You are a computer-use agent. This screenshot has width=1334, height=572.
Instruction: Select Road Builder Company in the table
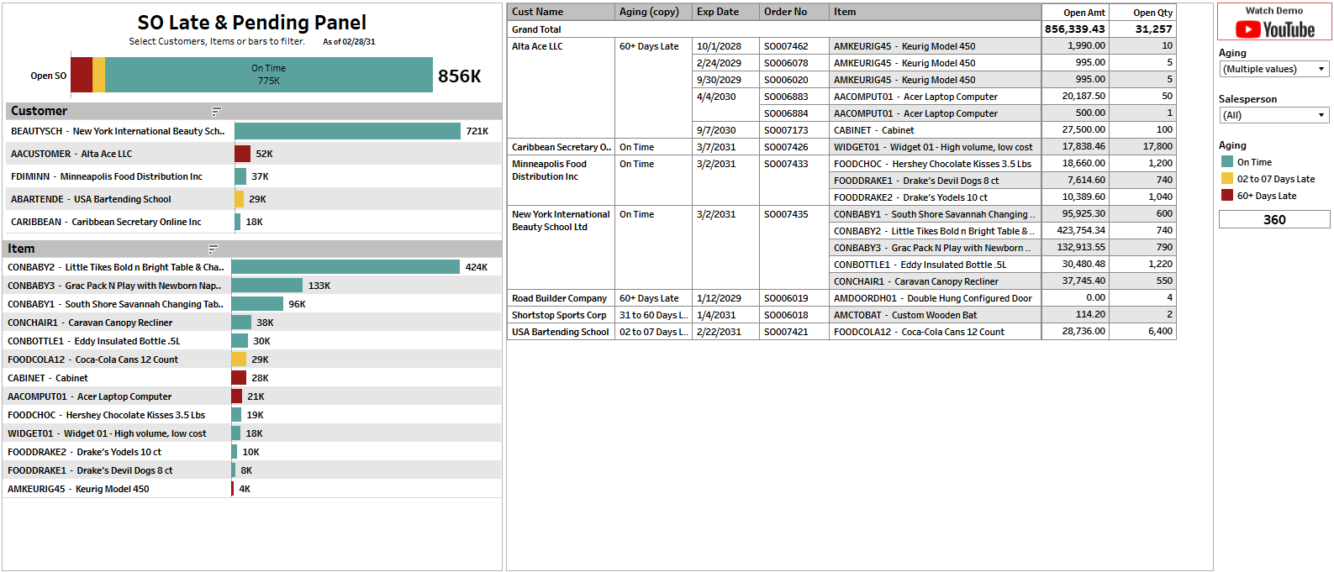coord(559,298)
